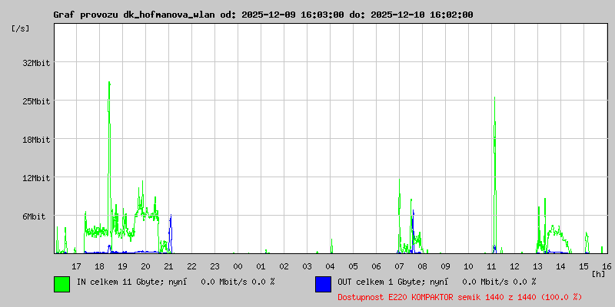Click the hour label '09' on x-axis
This screenshot has width=615, height=307.
446,266
